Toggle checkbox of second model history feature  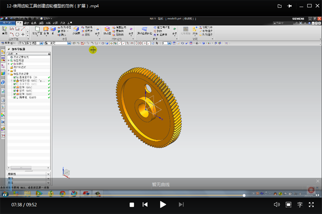click(15, 81)
